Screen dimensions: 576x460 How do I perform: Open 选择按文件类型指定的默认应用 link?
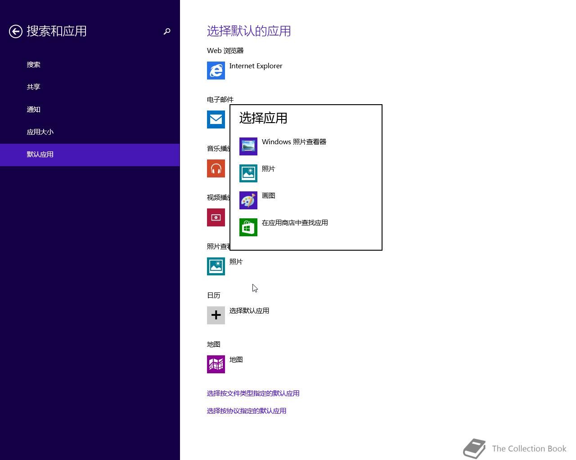click(253, 394)
